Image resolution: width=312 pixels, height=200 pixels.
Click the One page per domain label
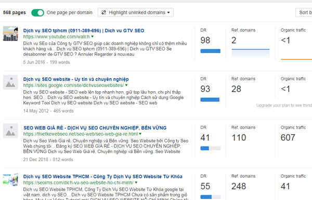click(x=70, y=12)
